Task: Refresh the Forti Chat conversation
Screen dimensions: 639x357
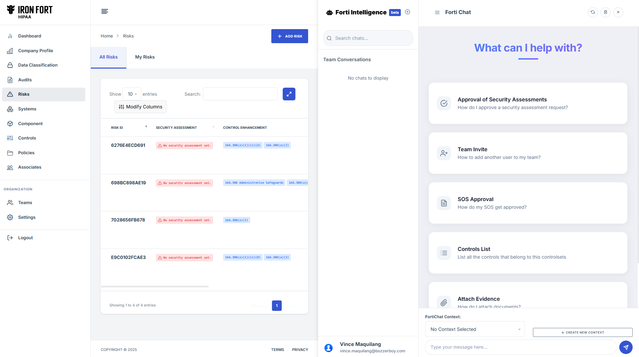Action: [x=592, y=12]
